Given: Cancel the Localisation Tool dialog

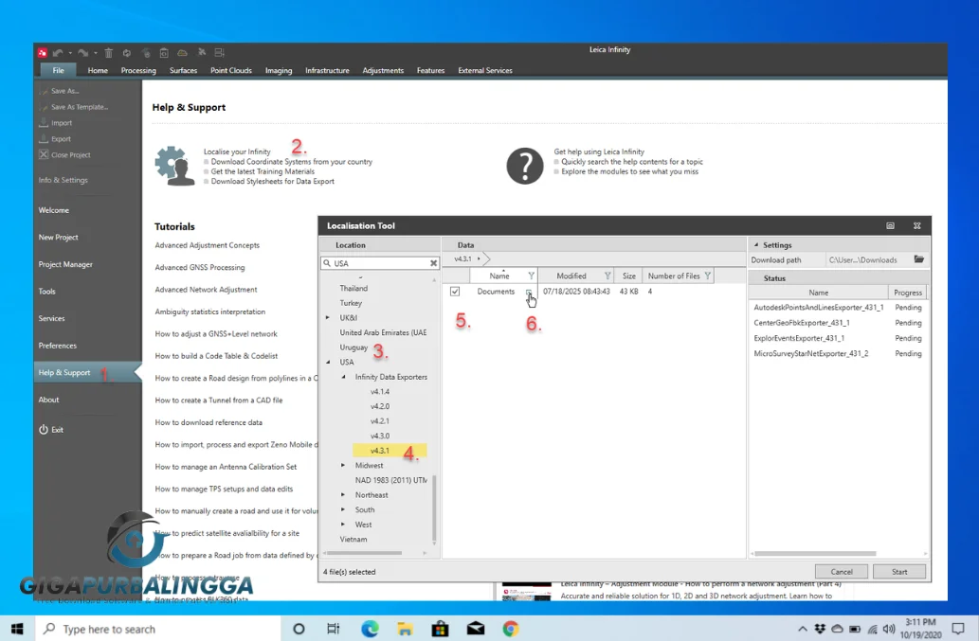Looking at the screenshot, I should [841, 572].
